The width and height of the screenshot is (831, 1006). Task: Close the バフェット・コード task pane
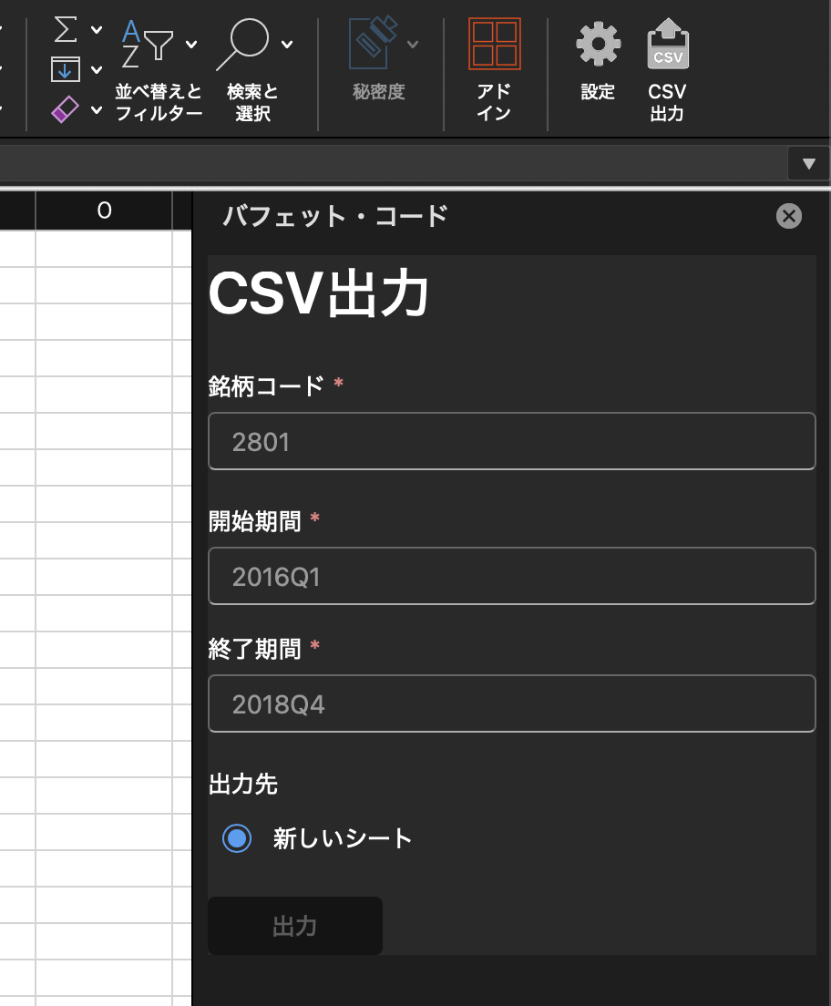788,216
